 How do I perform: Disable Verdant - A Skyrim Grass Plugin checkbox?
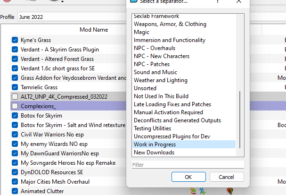tap(15, 50)
